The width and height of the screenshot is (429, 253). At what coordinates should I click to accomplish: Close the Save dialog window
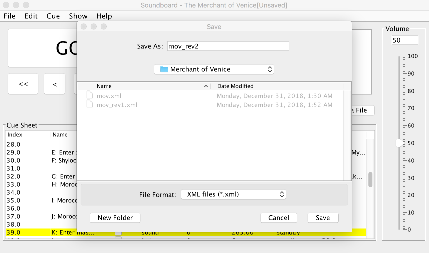(x=84, y=26)
